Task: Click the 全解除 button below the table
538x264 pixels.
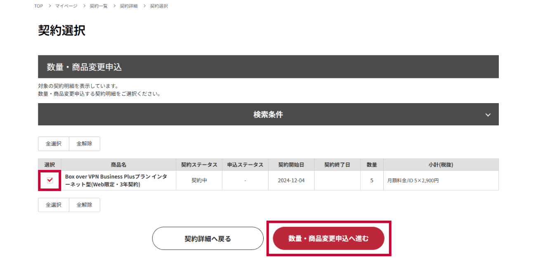Action: point(85,205)
